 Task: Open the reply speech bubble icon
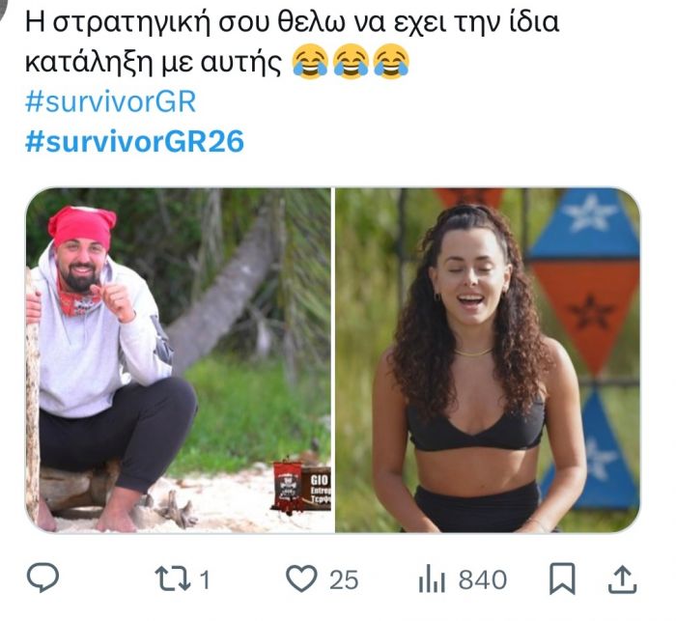point(43,578)
